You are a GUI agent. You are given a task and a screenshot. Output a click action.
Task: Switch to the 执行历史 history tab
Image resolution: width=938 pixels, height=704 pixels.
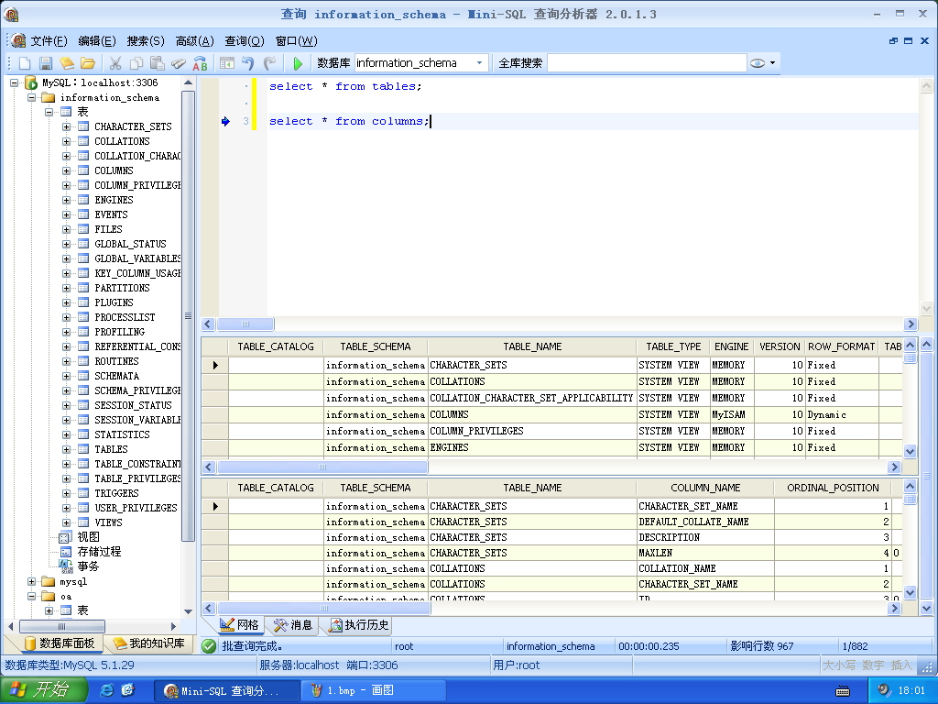click(359, 625)
